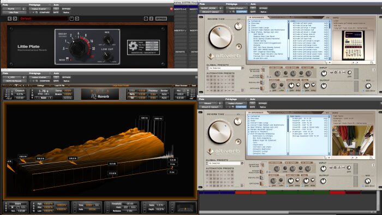Toggle highlighted COMPARE in SHORT_ROOM Altiverb header
Image resolution: width=382 pixels, height=215 pixels.
(x=241, y=11)
